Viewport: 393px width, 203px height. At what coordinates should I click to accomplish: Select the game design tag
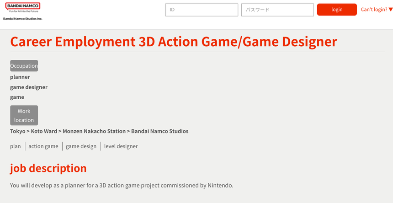click(81, 146)
